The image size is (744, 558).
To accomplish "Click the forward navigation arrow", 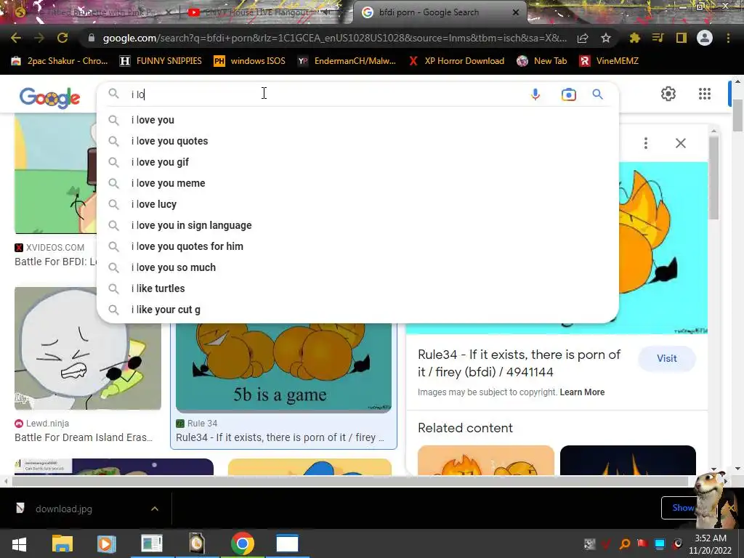I will (x=39, y=38).
